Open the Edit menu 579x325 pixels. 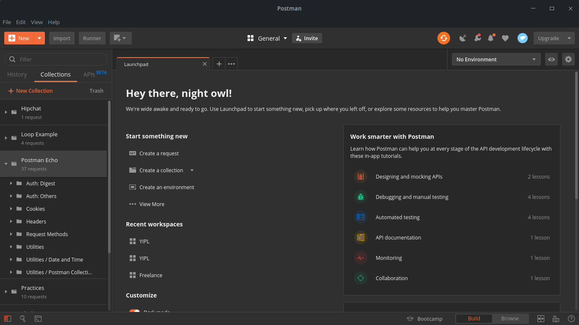pos(21,22)
